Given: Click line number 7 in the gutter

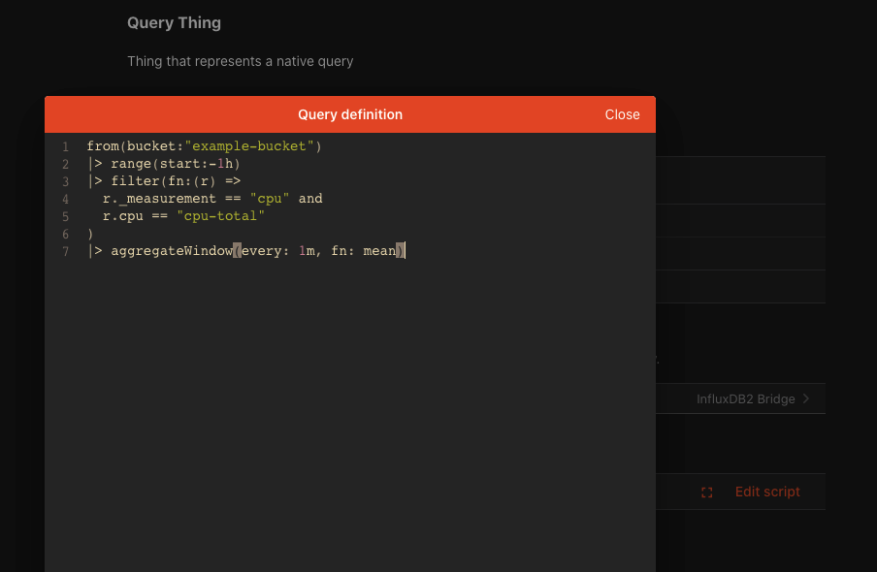Looking at the screenshot, I should tap(65, 251).
